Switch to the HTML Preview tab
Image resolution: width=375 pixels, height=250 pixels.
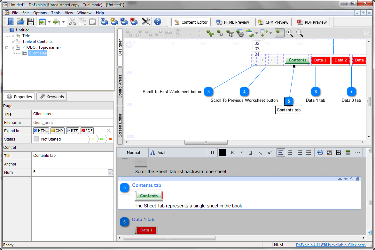pyautogui.click(x=233, y=22)
